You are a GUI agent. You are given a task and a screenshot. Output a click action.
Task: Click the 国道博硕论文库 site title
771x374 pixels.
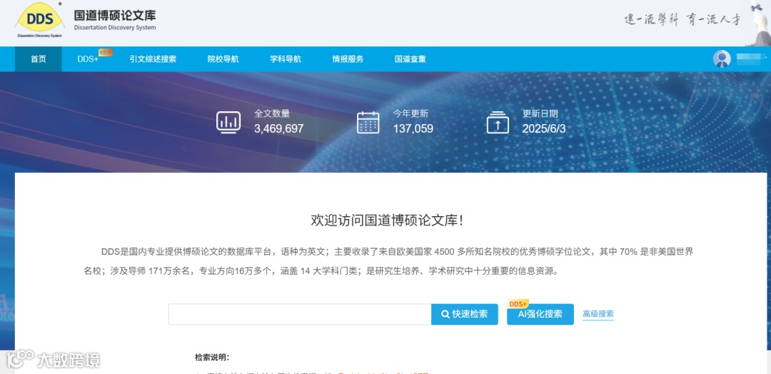pyautogui.click(x=115, y=15)
